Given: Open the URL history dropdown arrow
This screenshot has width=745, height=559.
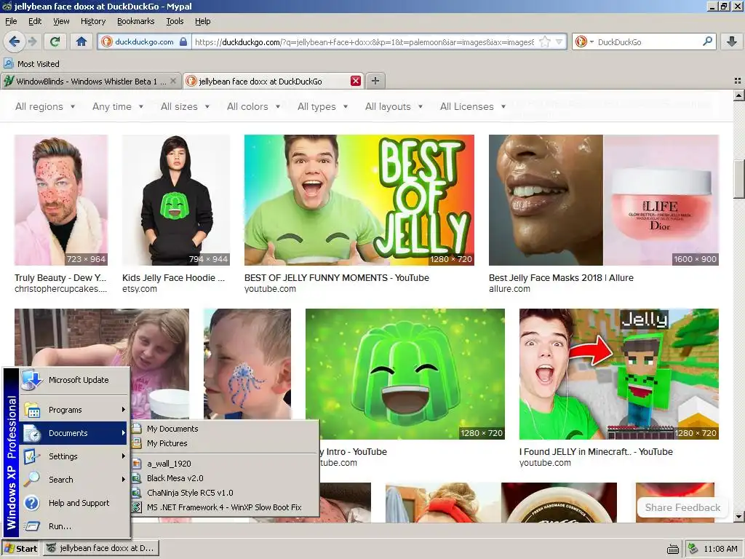Looking at the screenshot, I should click(559, 41).
